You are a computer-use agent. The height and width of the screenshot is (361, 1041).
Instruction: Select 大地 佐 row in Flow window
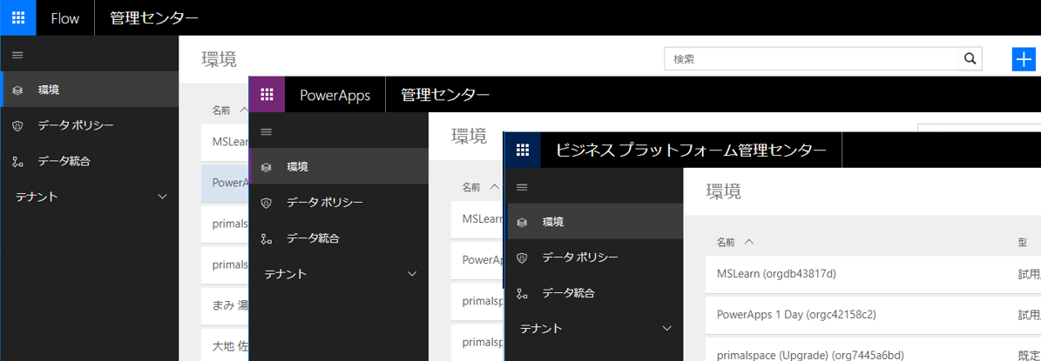pos(225,345)
